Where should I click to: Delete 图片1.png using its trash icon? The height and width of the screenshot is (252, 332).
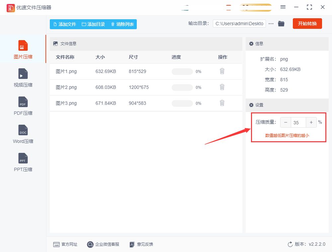[x=222, y=71]
